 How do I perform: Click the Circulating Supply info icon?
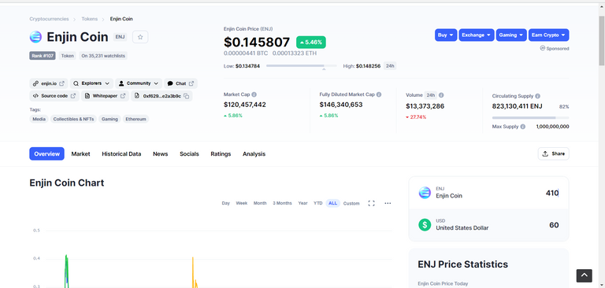pos(537,96)
